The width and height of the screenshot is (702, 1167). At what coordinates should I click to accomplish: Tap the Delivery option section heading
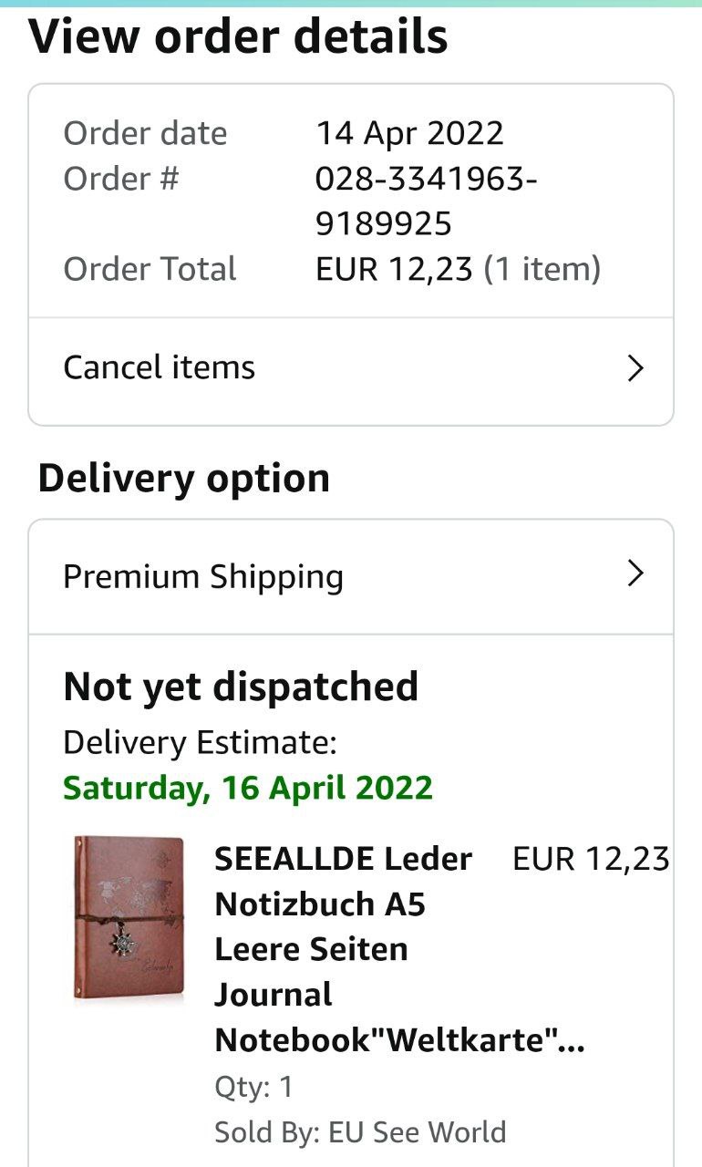pyautogui.click(x=184, y=479)
